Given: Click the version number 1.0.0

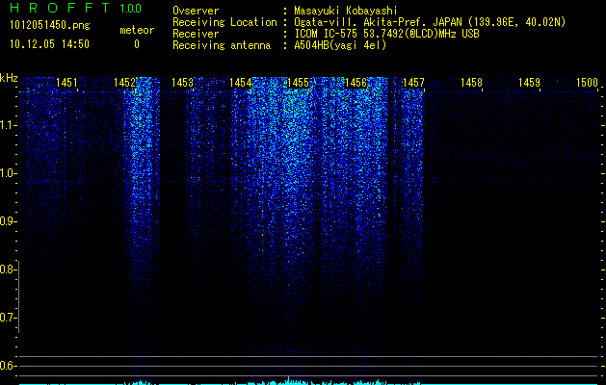Looking at the screenshot, I should coord(131,9).
